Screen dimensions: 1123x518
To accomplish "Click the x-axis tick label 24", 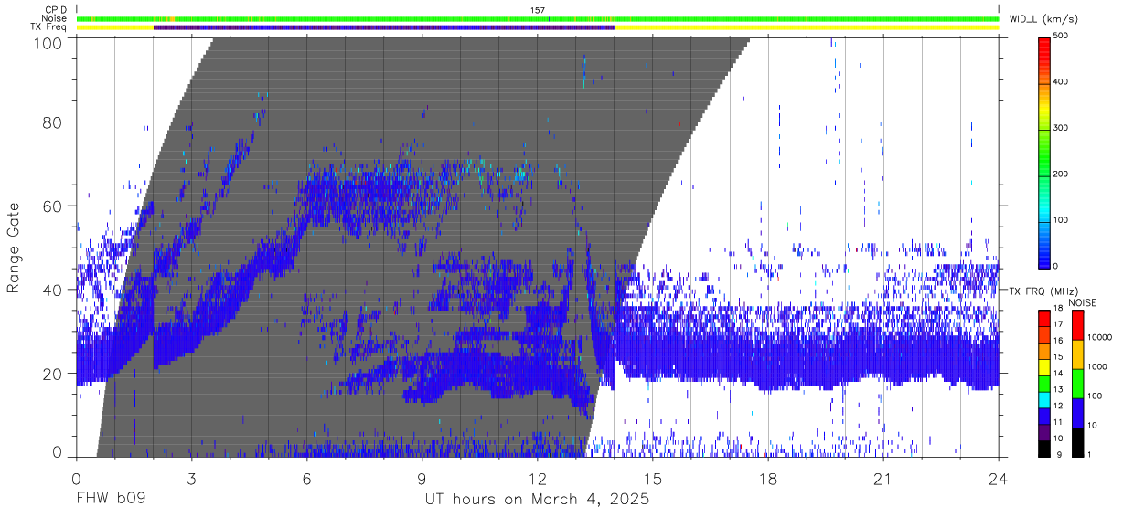I will pos(999,479).
